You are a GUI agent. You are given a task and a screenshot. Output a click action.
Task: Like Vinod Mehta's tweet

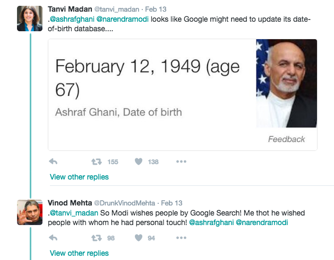(139, 238)
